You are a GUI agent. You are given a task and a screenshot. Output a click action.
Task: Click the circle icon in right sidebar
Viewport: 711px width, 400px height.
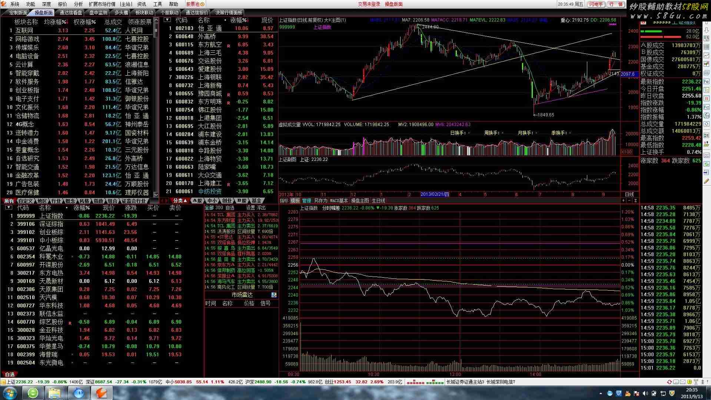tap(707, 123)
